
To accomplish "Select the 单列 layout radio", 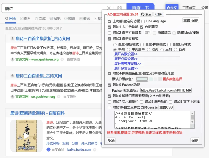I will (115, 49).
